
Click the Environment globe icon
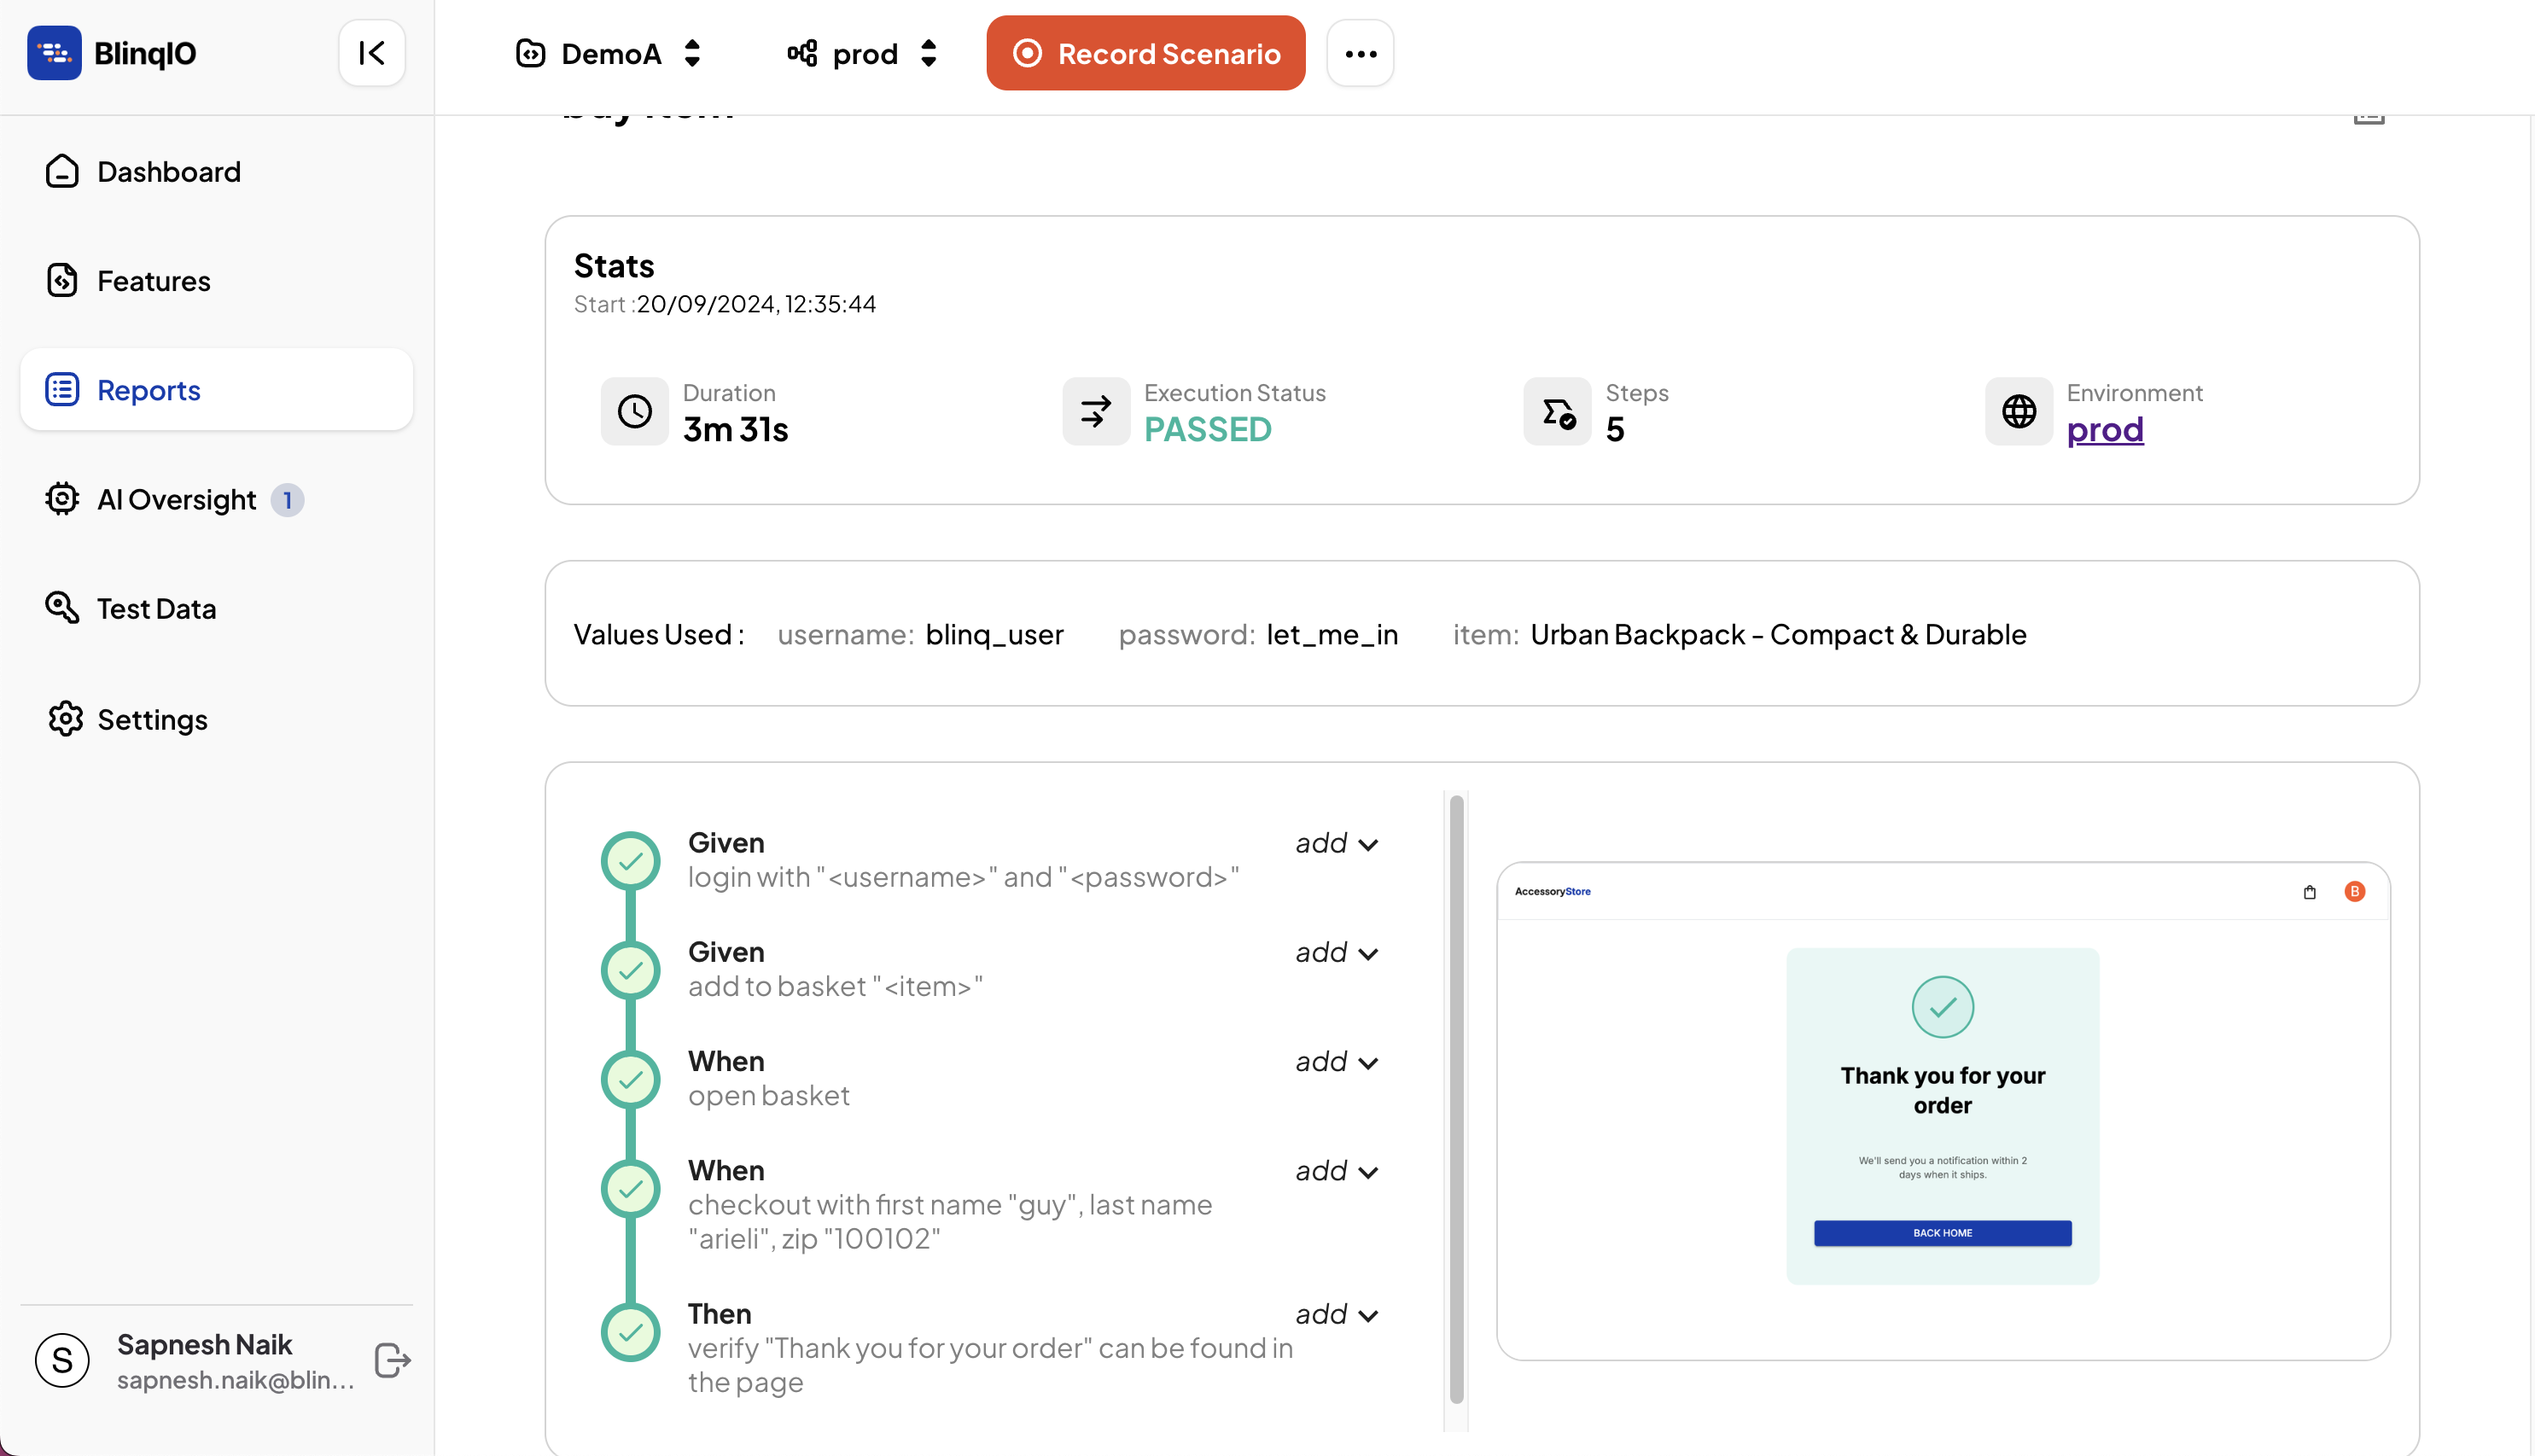coord(2018,411)
